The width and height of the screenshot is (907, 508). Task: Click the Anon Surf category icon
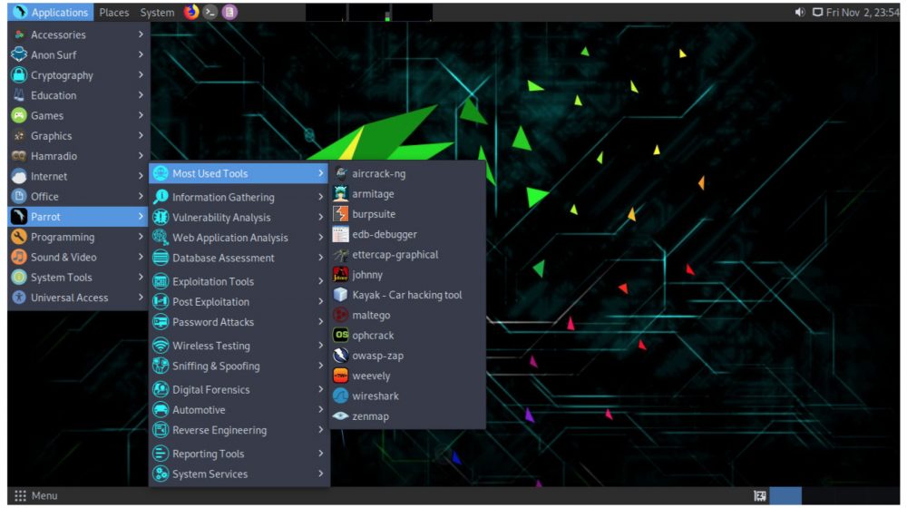tap(19, 55)
